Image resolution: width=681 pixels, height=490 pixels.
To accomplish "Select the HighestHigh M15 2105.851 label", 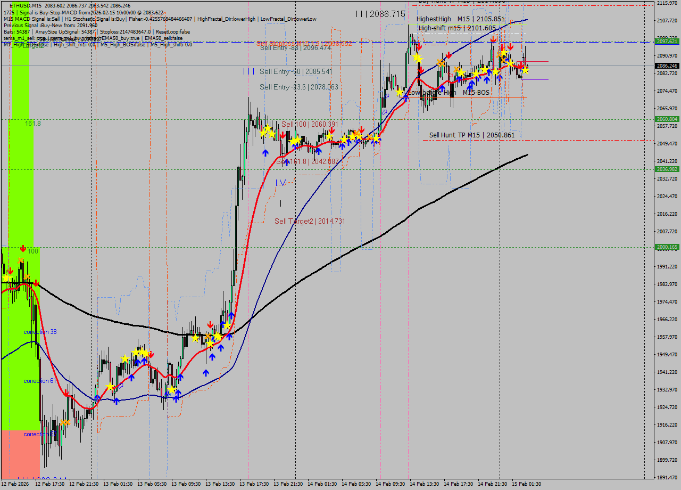I will [460, 19].
